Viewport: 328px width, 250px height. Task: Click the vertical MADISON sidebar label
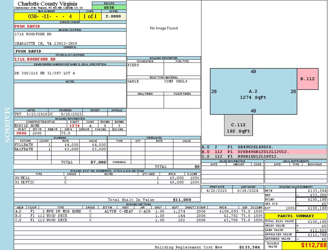pos(7,125)
